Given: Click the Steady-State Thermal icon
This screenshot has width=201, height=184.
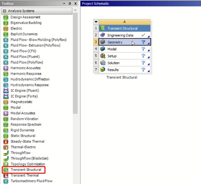Looking at the screenshot, I should (6, 142).
